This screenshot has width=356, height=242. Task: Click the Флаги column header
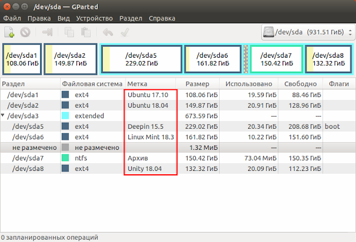(x=339, y=84)
